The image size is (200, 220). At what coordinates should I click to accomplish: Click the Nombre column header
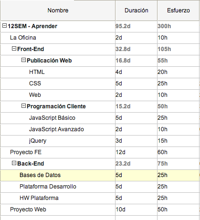tap(58, 10)
